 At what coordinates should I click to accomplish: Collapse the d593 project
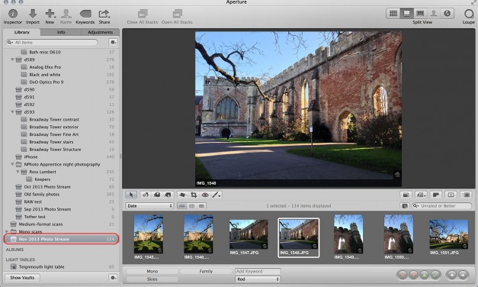coord(12,112)
